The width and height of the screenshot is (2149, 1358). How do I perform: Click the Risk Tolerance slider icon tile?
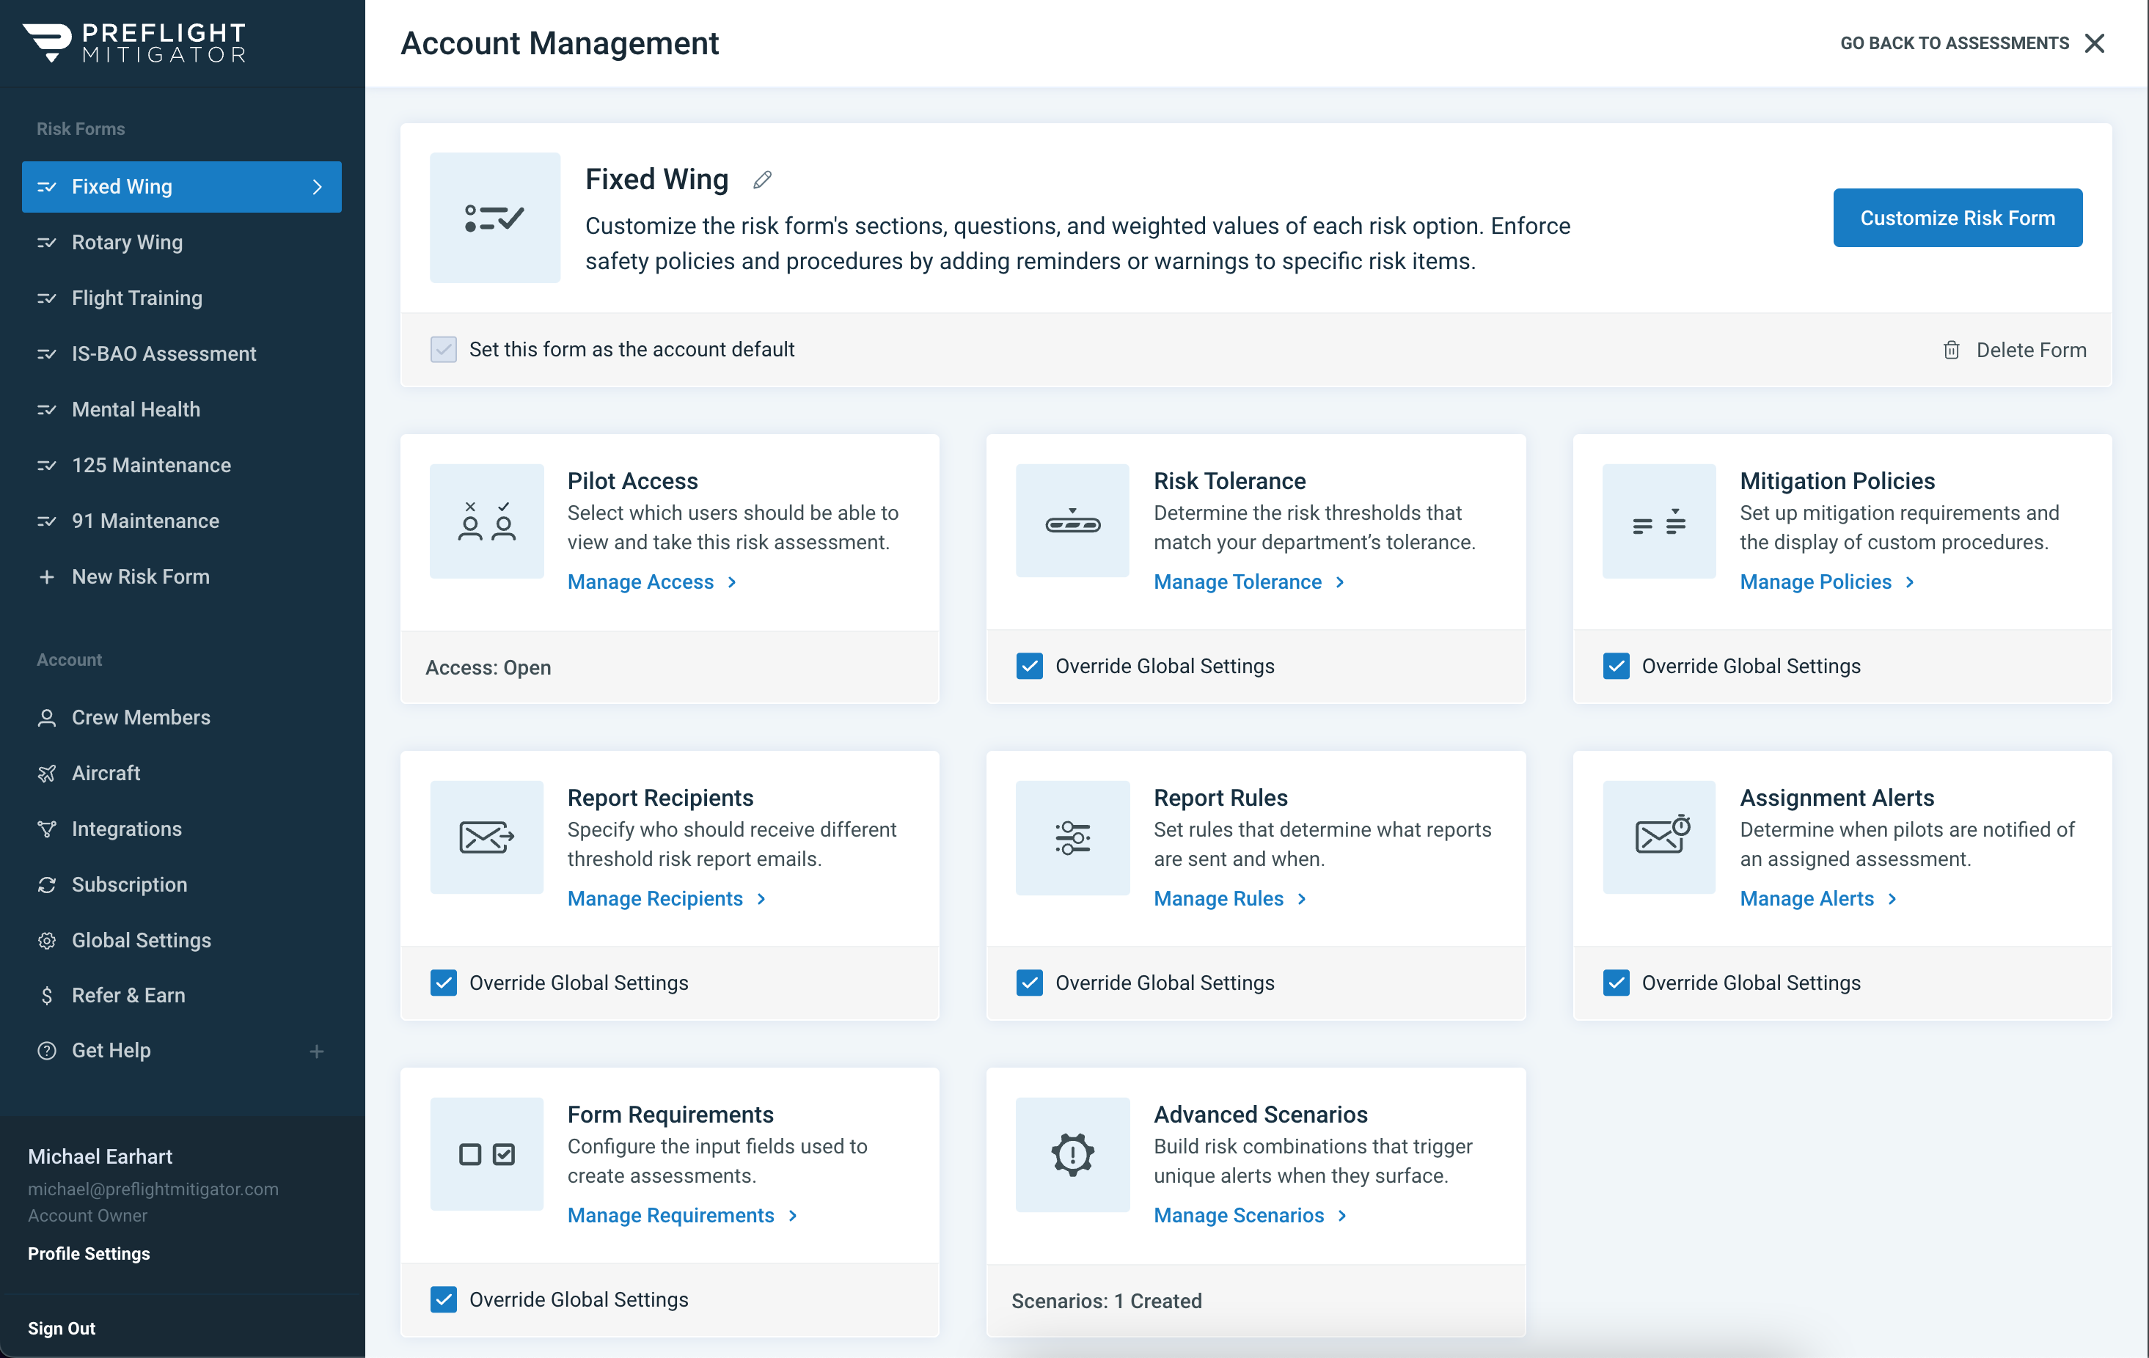coord(1072,521)
